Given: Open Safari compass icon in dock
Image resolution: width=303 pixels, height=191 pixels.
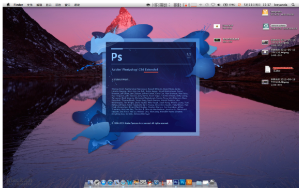Looking at the screenshot, I should point(123,182).
